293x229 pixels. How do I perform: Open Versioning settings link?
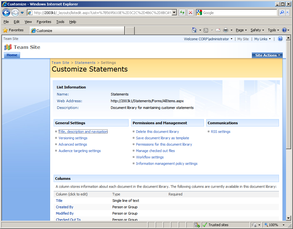point(73,138)
